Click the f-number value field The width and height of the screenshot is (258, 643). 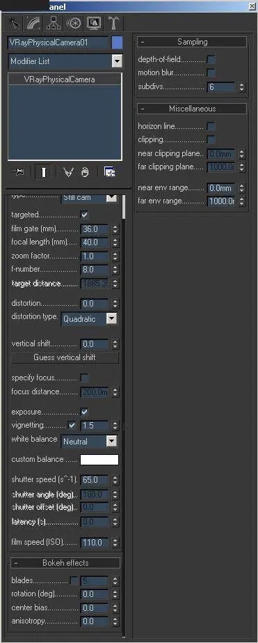click(95, 270)
